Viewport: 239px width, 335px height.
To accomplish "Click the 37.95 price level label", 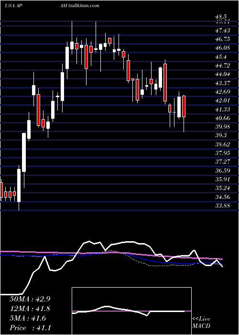I will (223, 153).
